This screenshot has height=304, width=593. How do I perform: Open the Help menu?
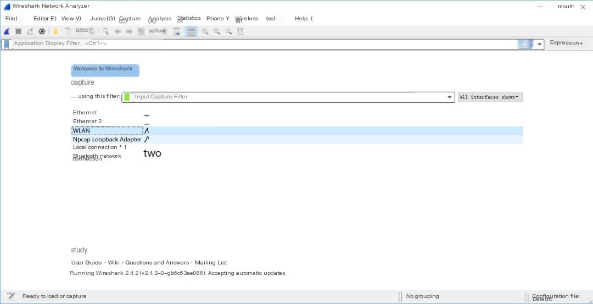click(x=303, y=18)
